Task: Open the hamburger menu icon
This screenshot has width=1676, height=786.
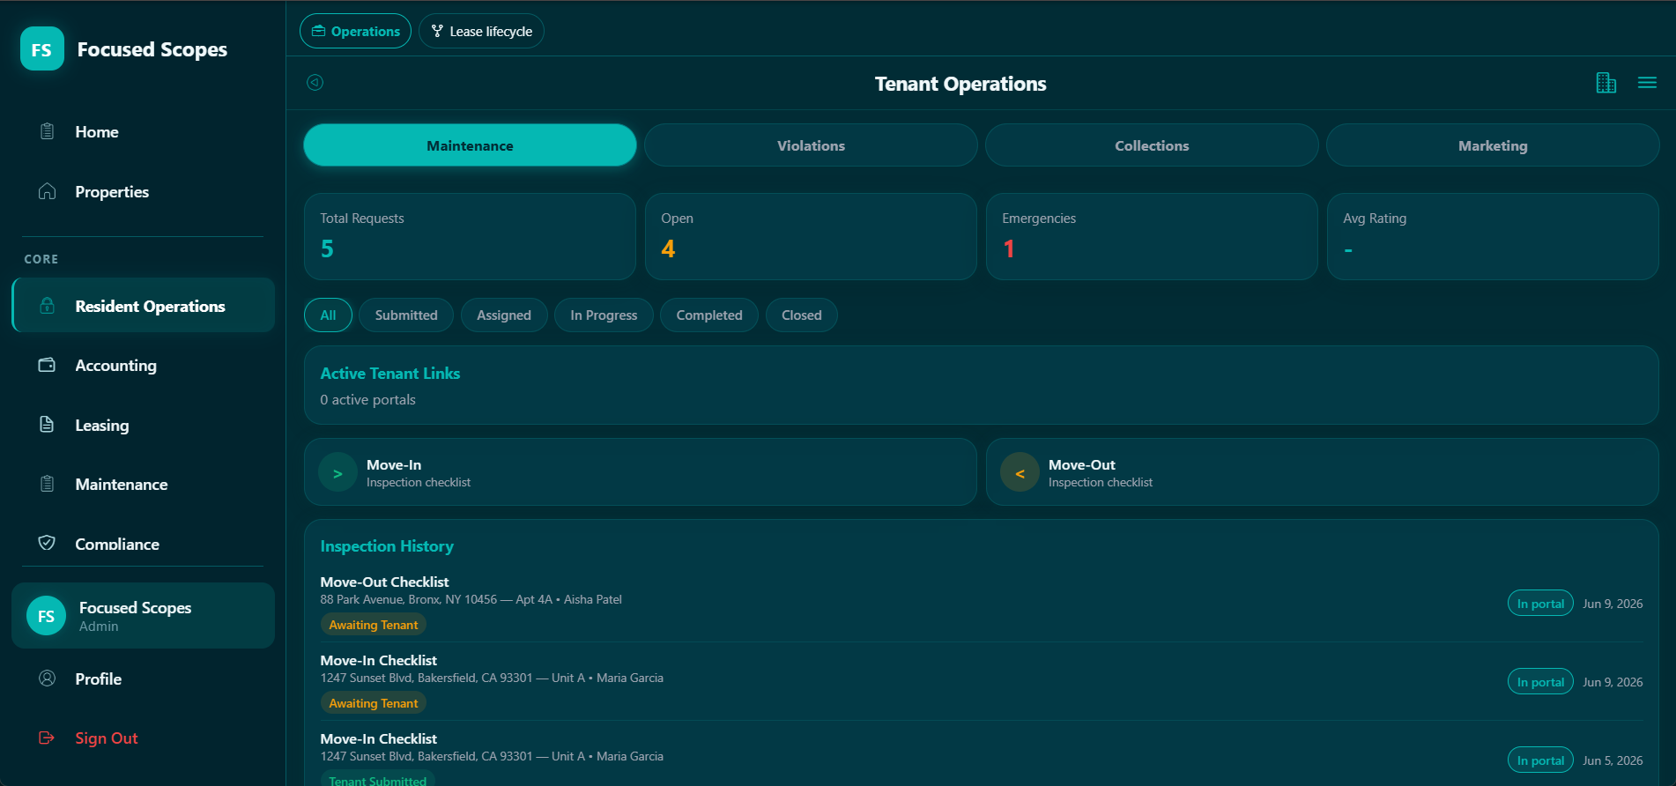Action: pyautogui.click(x=1647, y=83)
